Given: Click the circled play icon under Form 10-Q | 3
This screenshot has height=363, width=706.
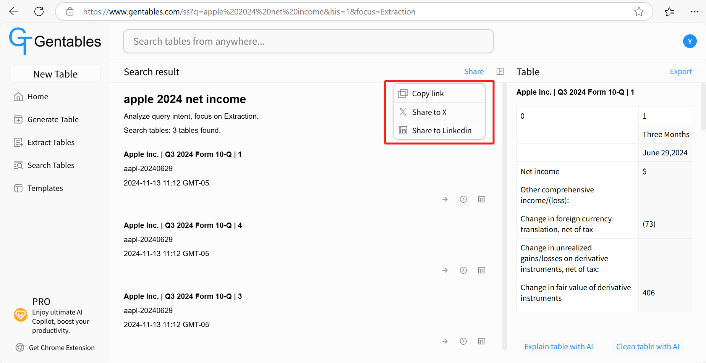Looking at the screenshot, I should [x=463, y=341].
